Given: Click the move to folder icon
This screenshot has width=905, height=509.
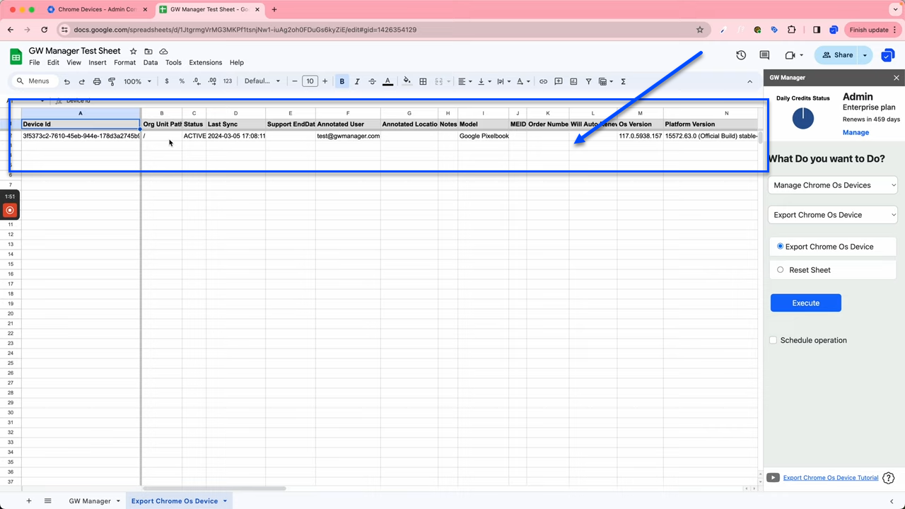Looking at the screenshot, I should point(148,52).
